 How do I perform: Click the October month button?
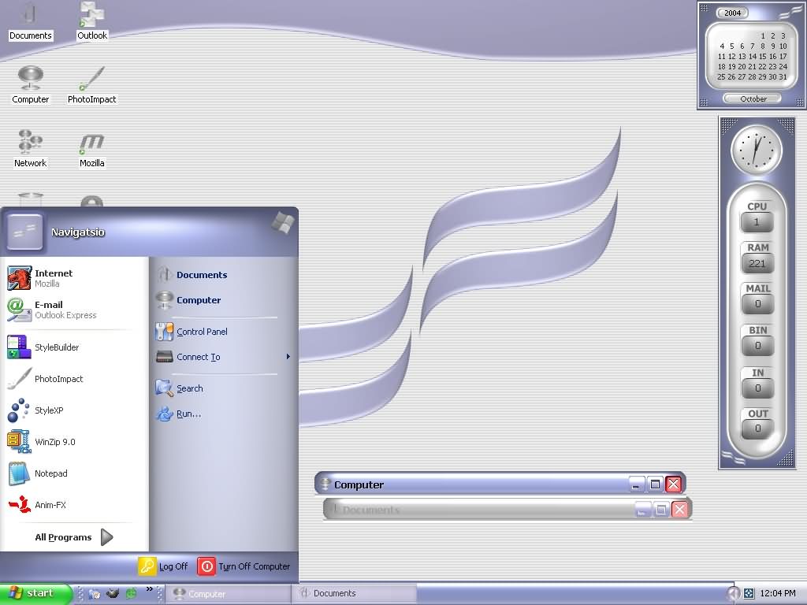(753, 98)
